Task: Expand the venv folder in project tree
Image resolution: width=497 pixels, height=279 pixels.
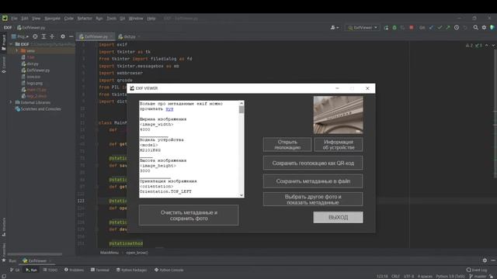Action: (x=17, y=50)
